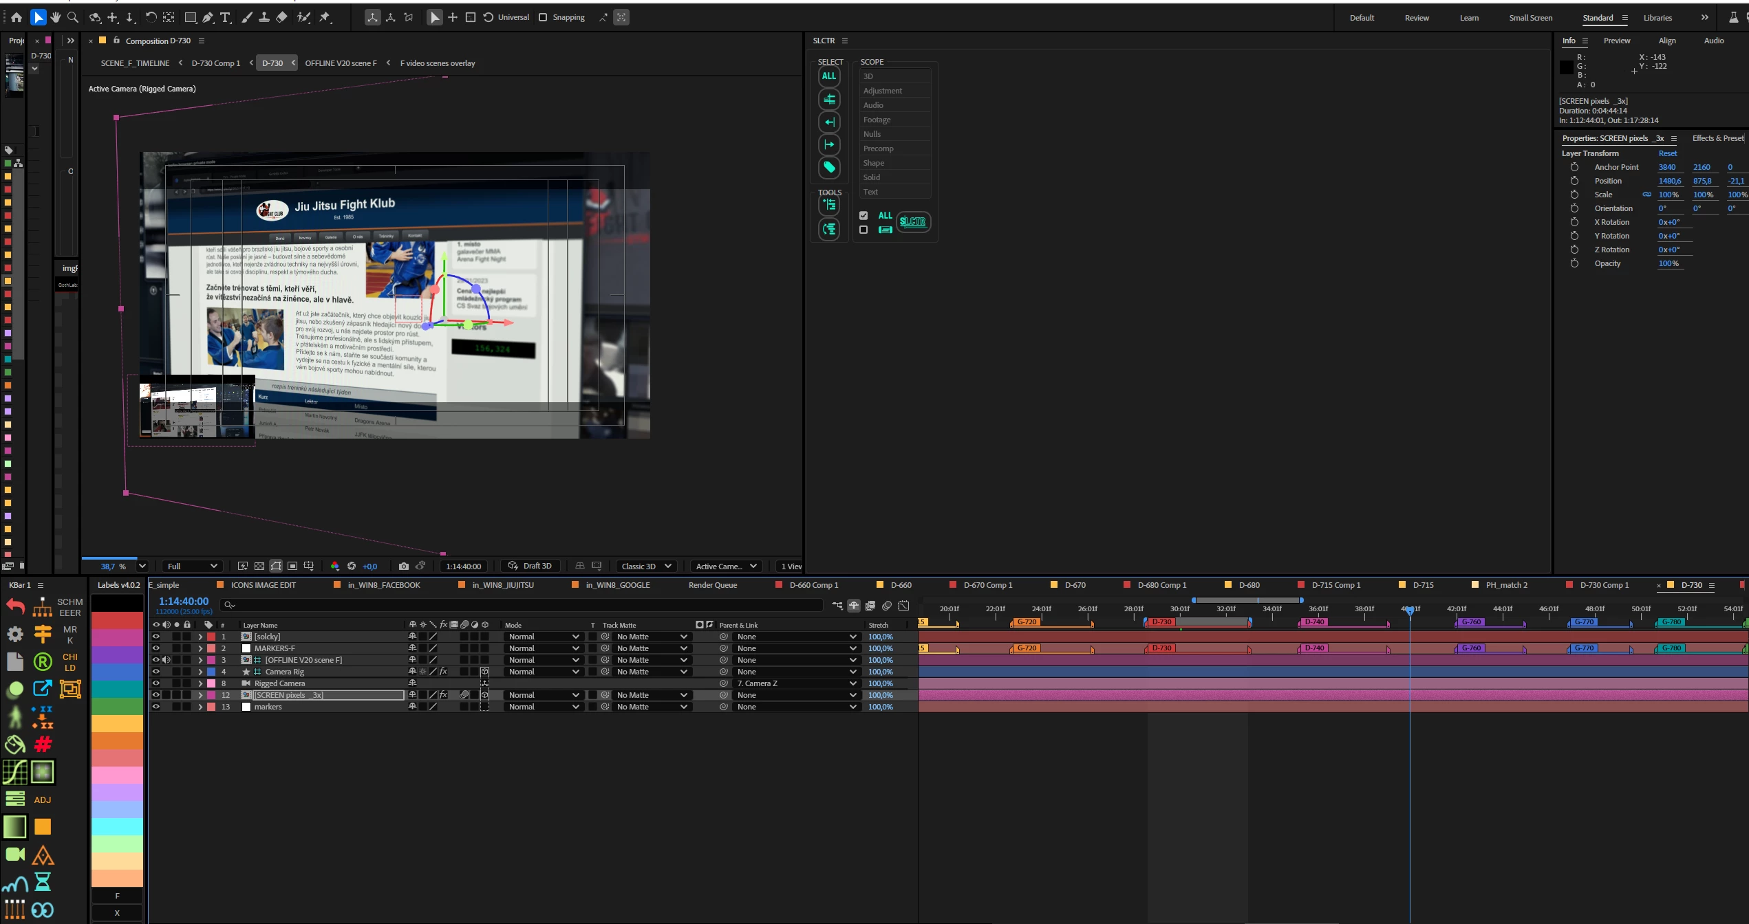
Task: Select the Pen tool
Action: point(208,17)
